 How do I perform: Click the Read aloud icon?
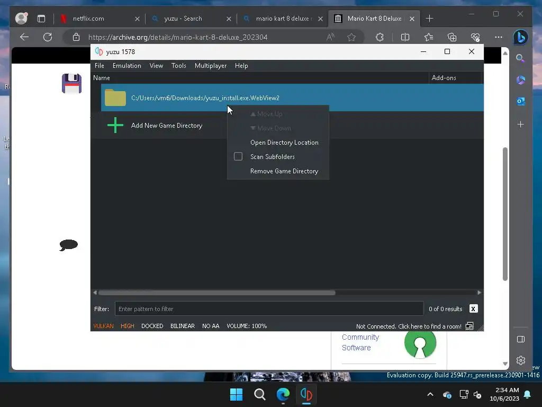point(331,37)
